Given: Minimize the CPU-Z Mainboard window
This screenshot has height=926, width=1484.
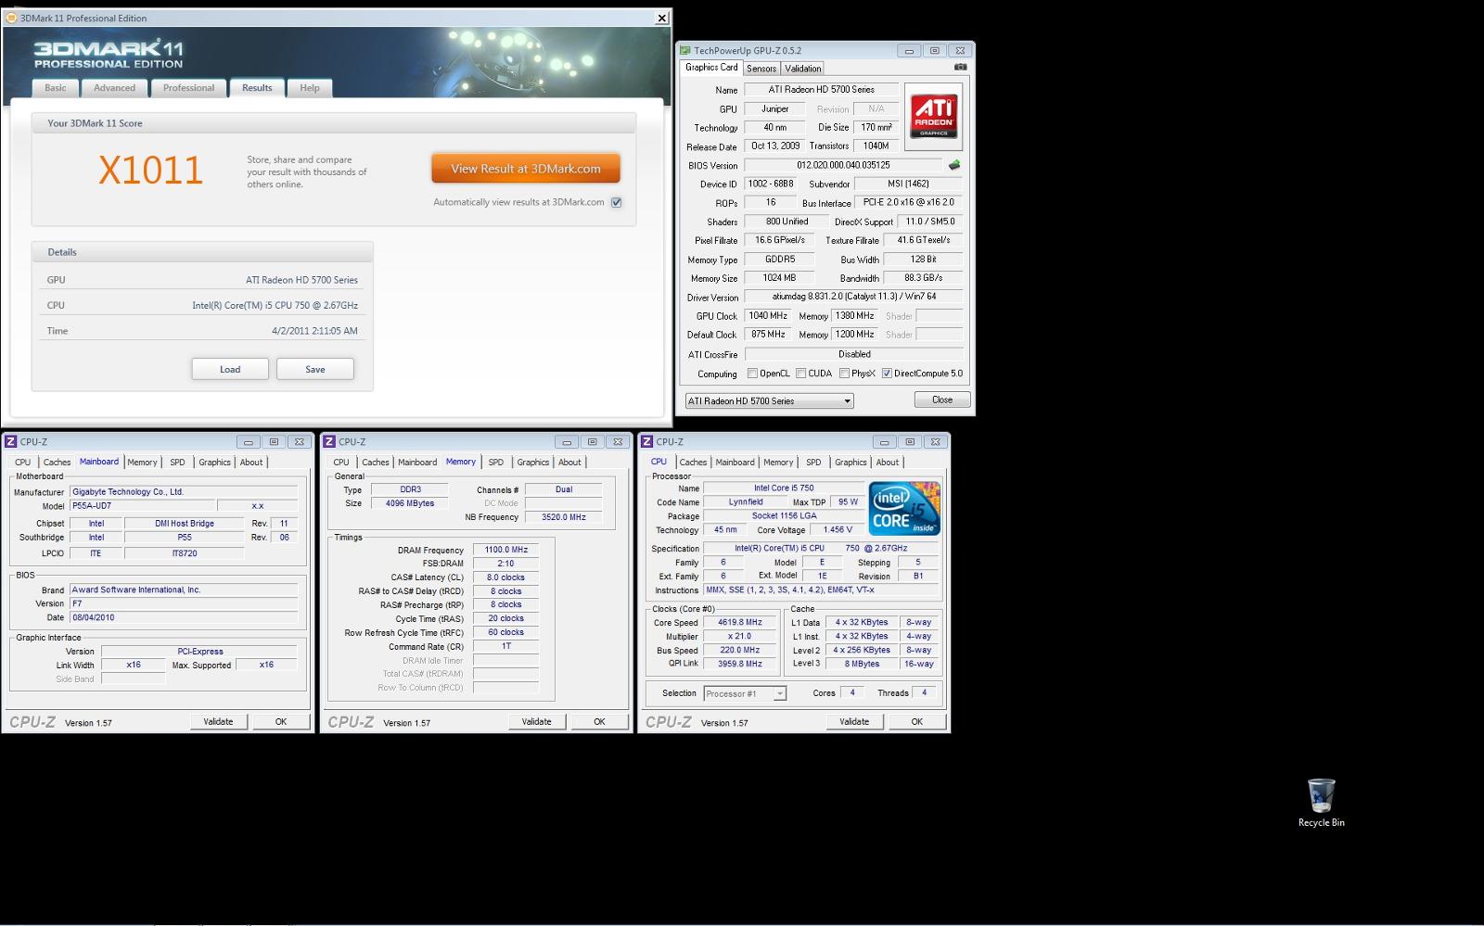Looking at the screenshot, I should pos(248,442).
